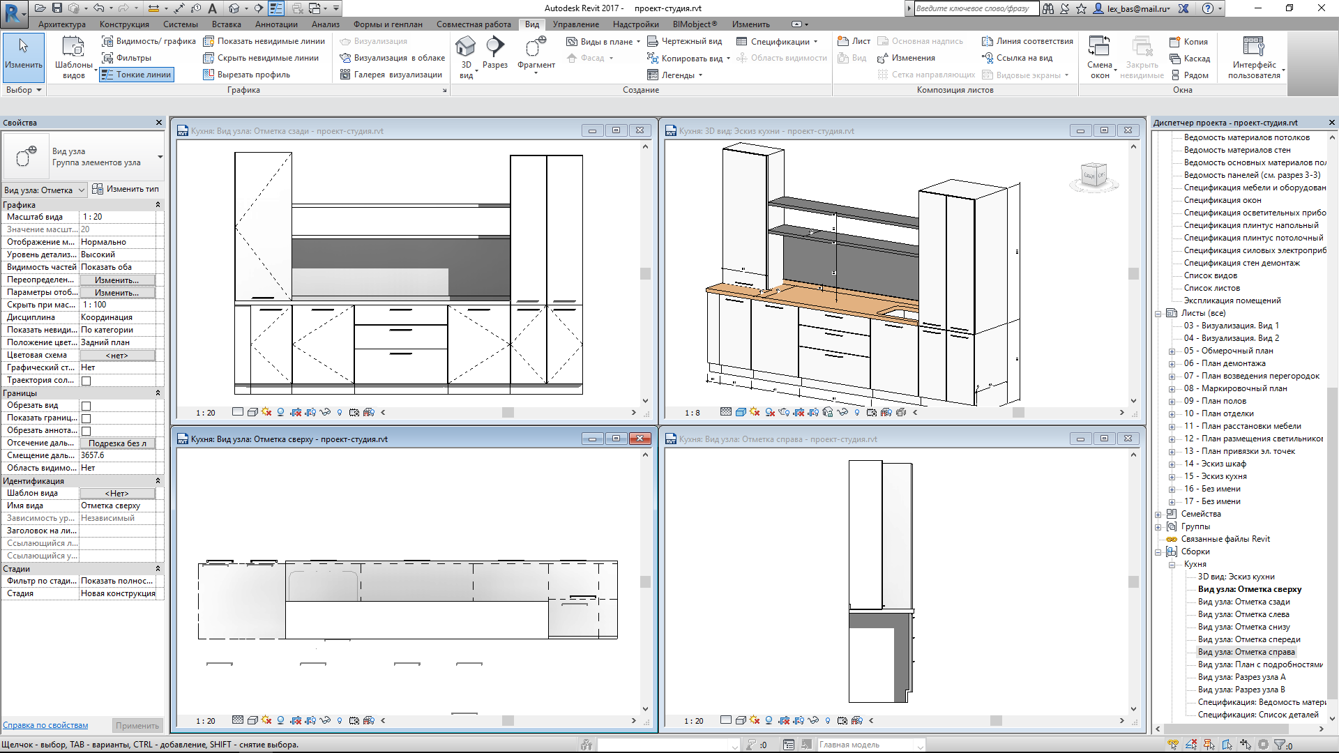Open the BIMobject ribbon tab
This screenshot has width=1339, height=753.
point(695,24)
